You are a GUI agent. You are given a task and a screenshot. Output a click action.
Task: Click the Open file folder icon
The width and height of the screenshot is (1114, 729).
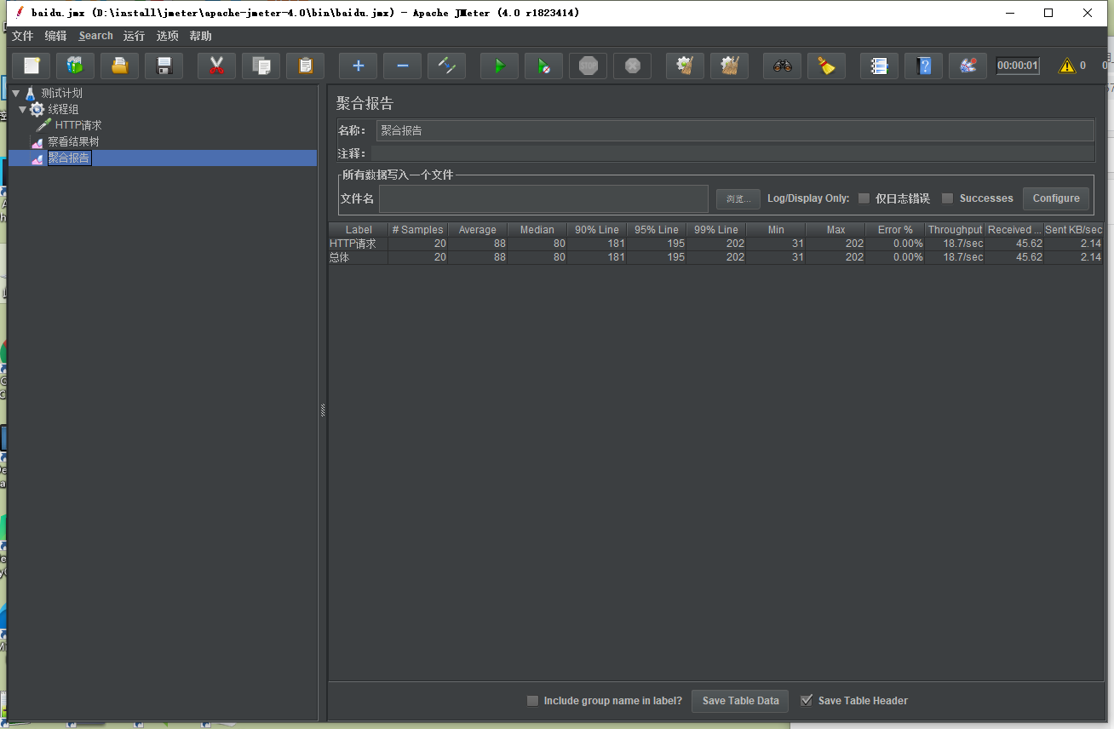[120, 66]
